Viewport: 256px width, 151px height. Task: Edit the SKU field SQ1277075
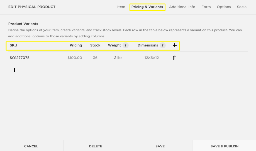click(x=19, y=58)
